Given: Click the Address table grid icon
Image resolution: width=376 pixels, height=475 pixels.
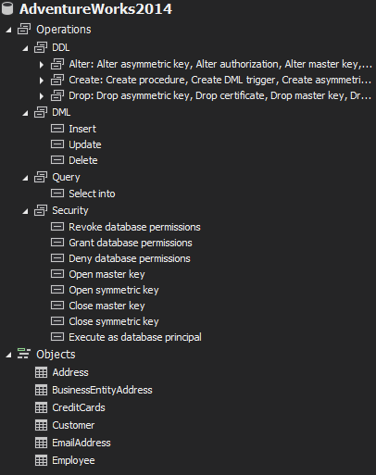Looking at the screenshot, I should [41, 372].
